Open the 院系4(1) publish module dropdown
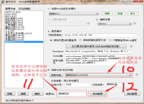The width and height of the screenshot is (144, 104). [x=74, y=14]
